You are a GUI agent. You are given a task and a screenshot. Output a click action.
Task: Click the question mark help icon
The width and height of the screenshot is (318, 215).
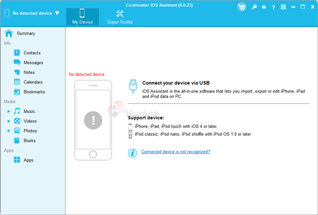point(273,7)
